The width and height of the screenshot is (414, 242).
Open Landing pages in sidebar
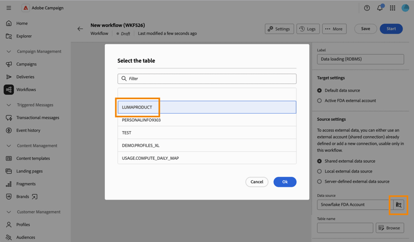click(x=29, y=171)
